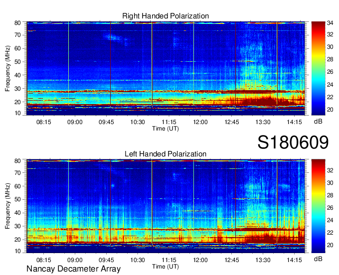Click the green vertical marker near 09:00 in Right Handed plot

tap(68, 64)
